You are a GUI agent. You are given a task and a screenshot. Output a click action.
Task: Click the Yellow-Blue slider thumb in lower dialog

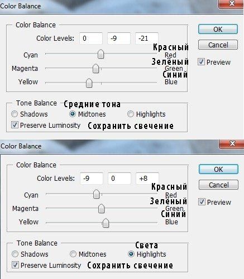(106, 223)
